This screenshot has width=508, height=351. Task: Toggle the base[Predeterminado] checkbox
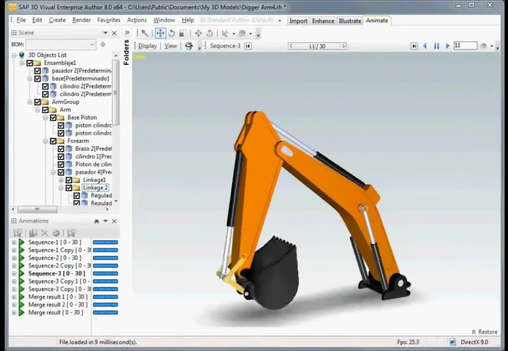37,79
